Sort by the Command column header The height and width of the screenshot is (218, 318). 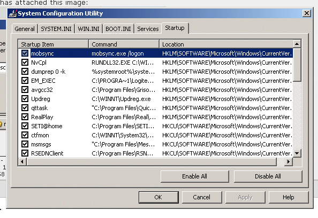click(x=124, y=44)
